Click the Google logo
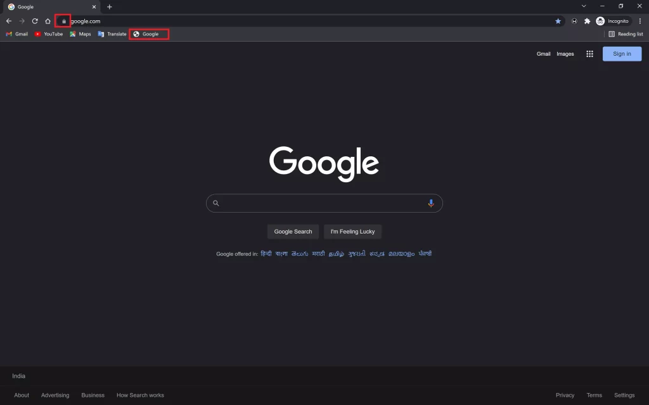The height and width of the screenshot is (405, 649). tap(324, 164)
